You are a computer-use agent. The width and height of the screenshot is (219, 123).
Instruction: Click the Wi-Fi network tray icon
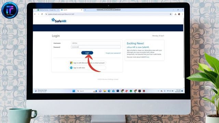168,91
